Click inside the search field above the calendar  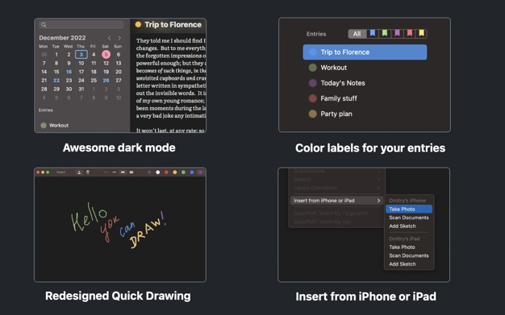tap(81, 25)
